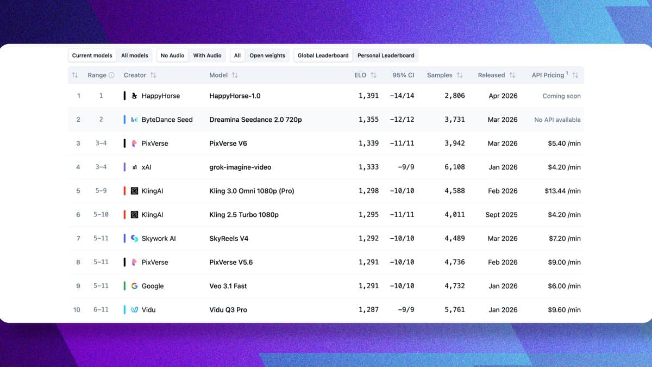The width and height of the screenshot is (652, 367).
Task: Click the Vidu logo icon
Action: (x=134, y=309)
